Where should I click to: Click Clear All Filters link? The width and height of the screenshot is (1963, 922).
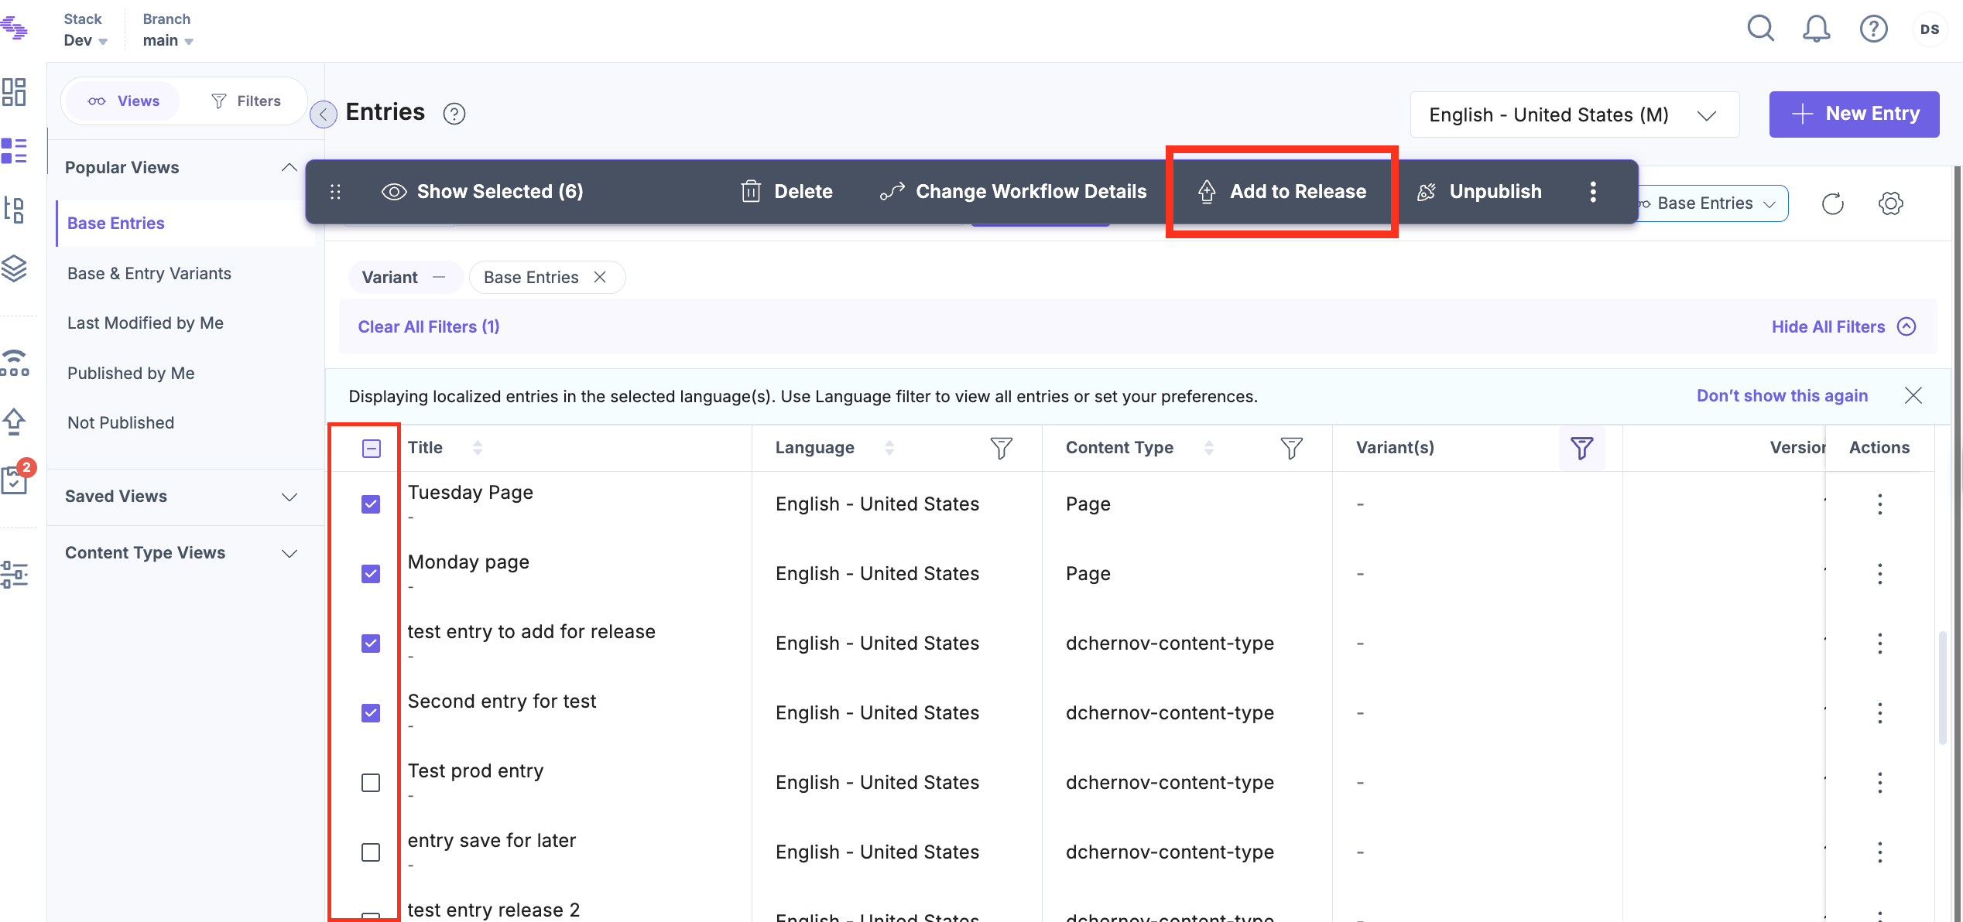(428, 327)
